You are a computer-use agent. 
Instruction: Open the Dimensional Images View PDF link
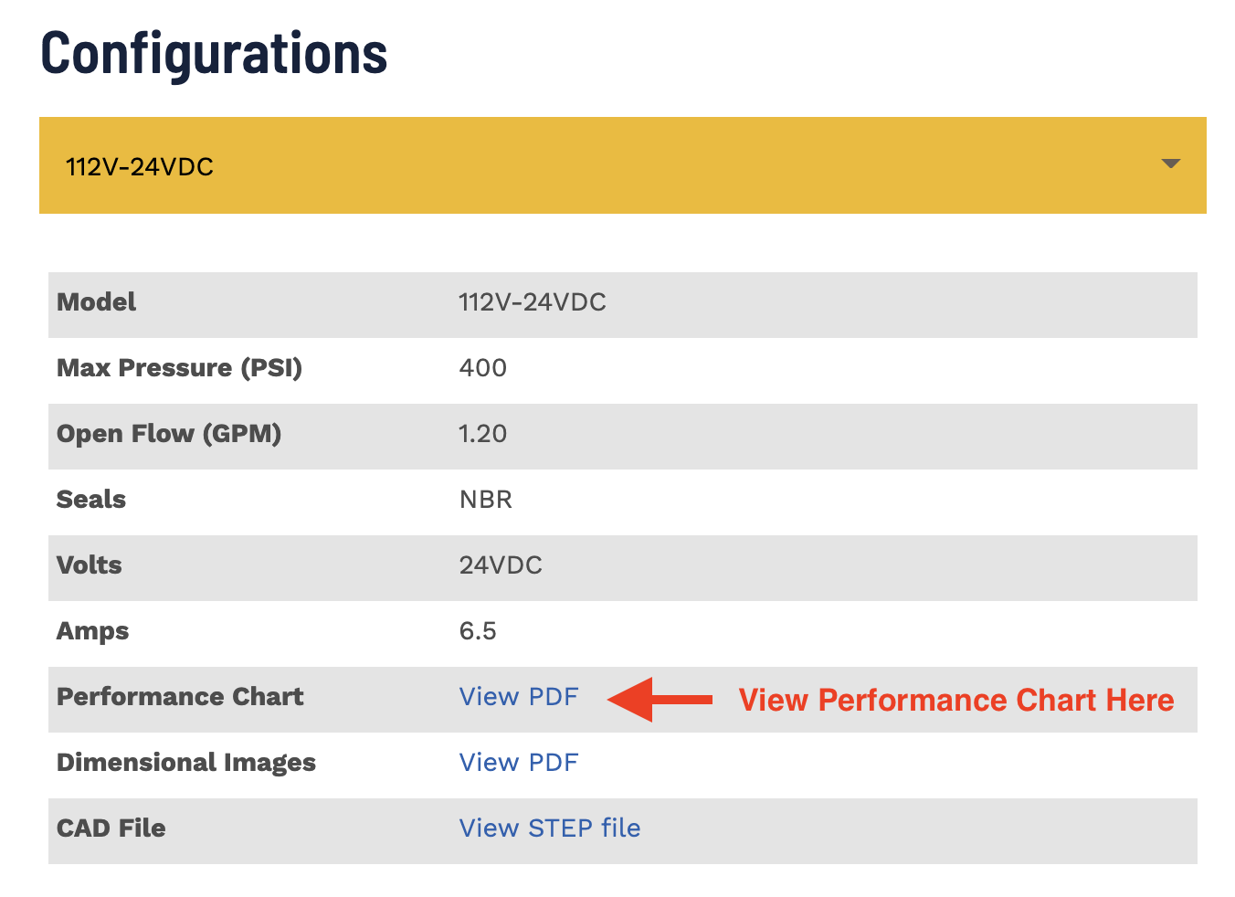click(x=518, y=763)
